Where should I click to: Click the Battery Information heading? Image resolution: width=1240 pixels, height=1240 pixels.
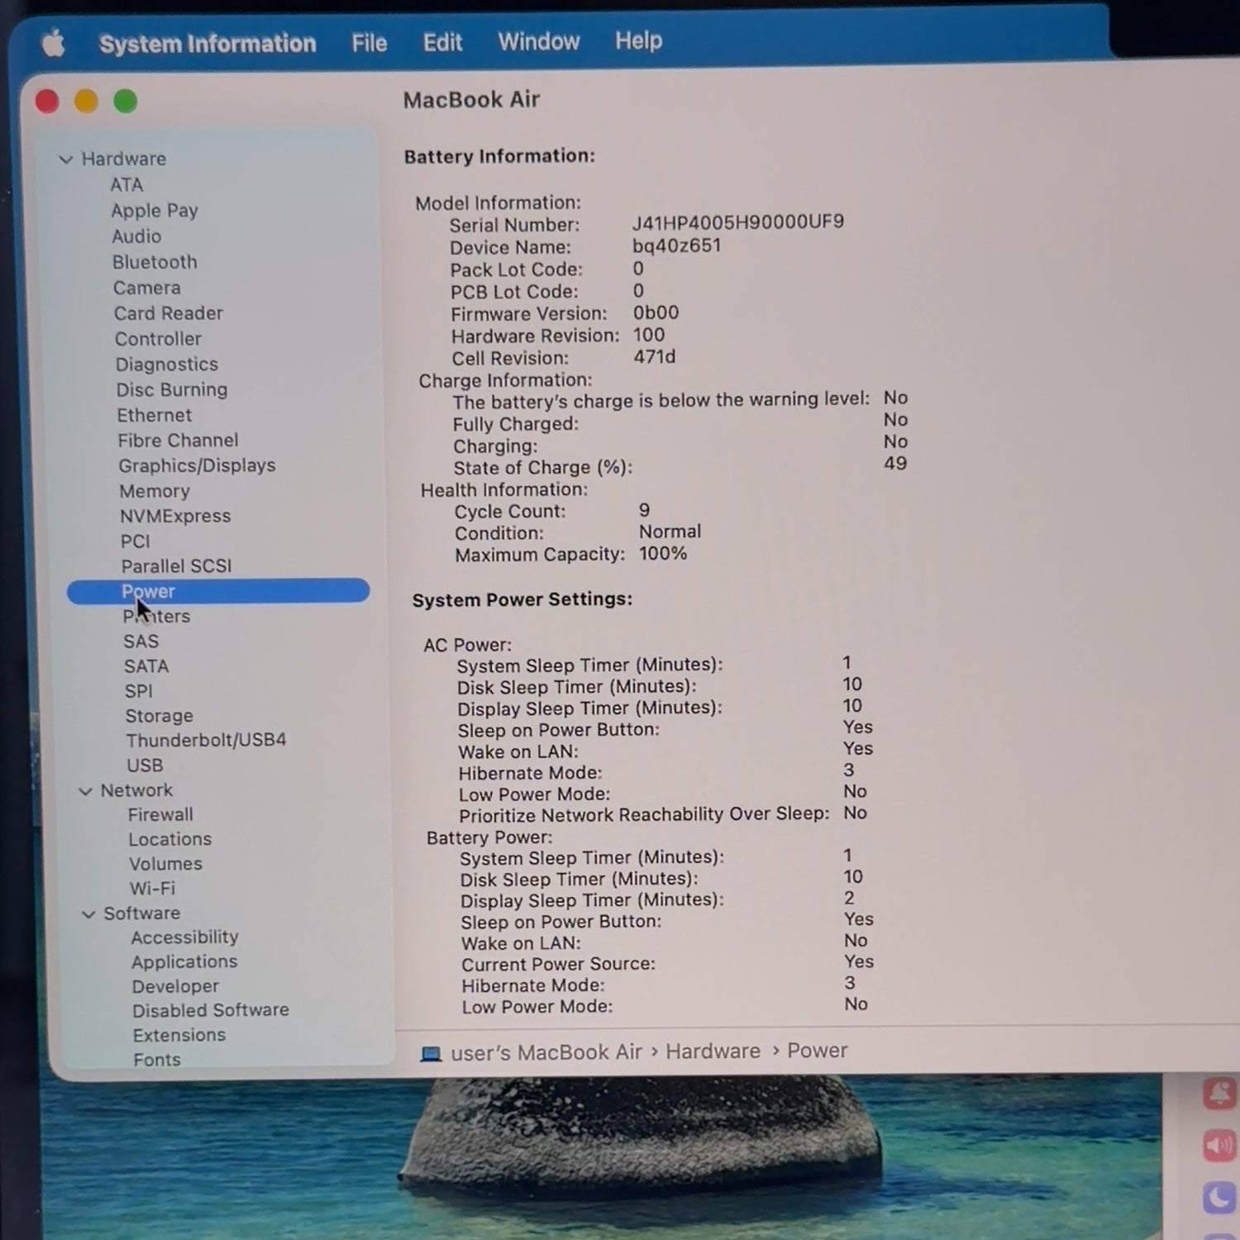499,156
